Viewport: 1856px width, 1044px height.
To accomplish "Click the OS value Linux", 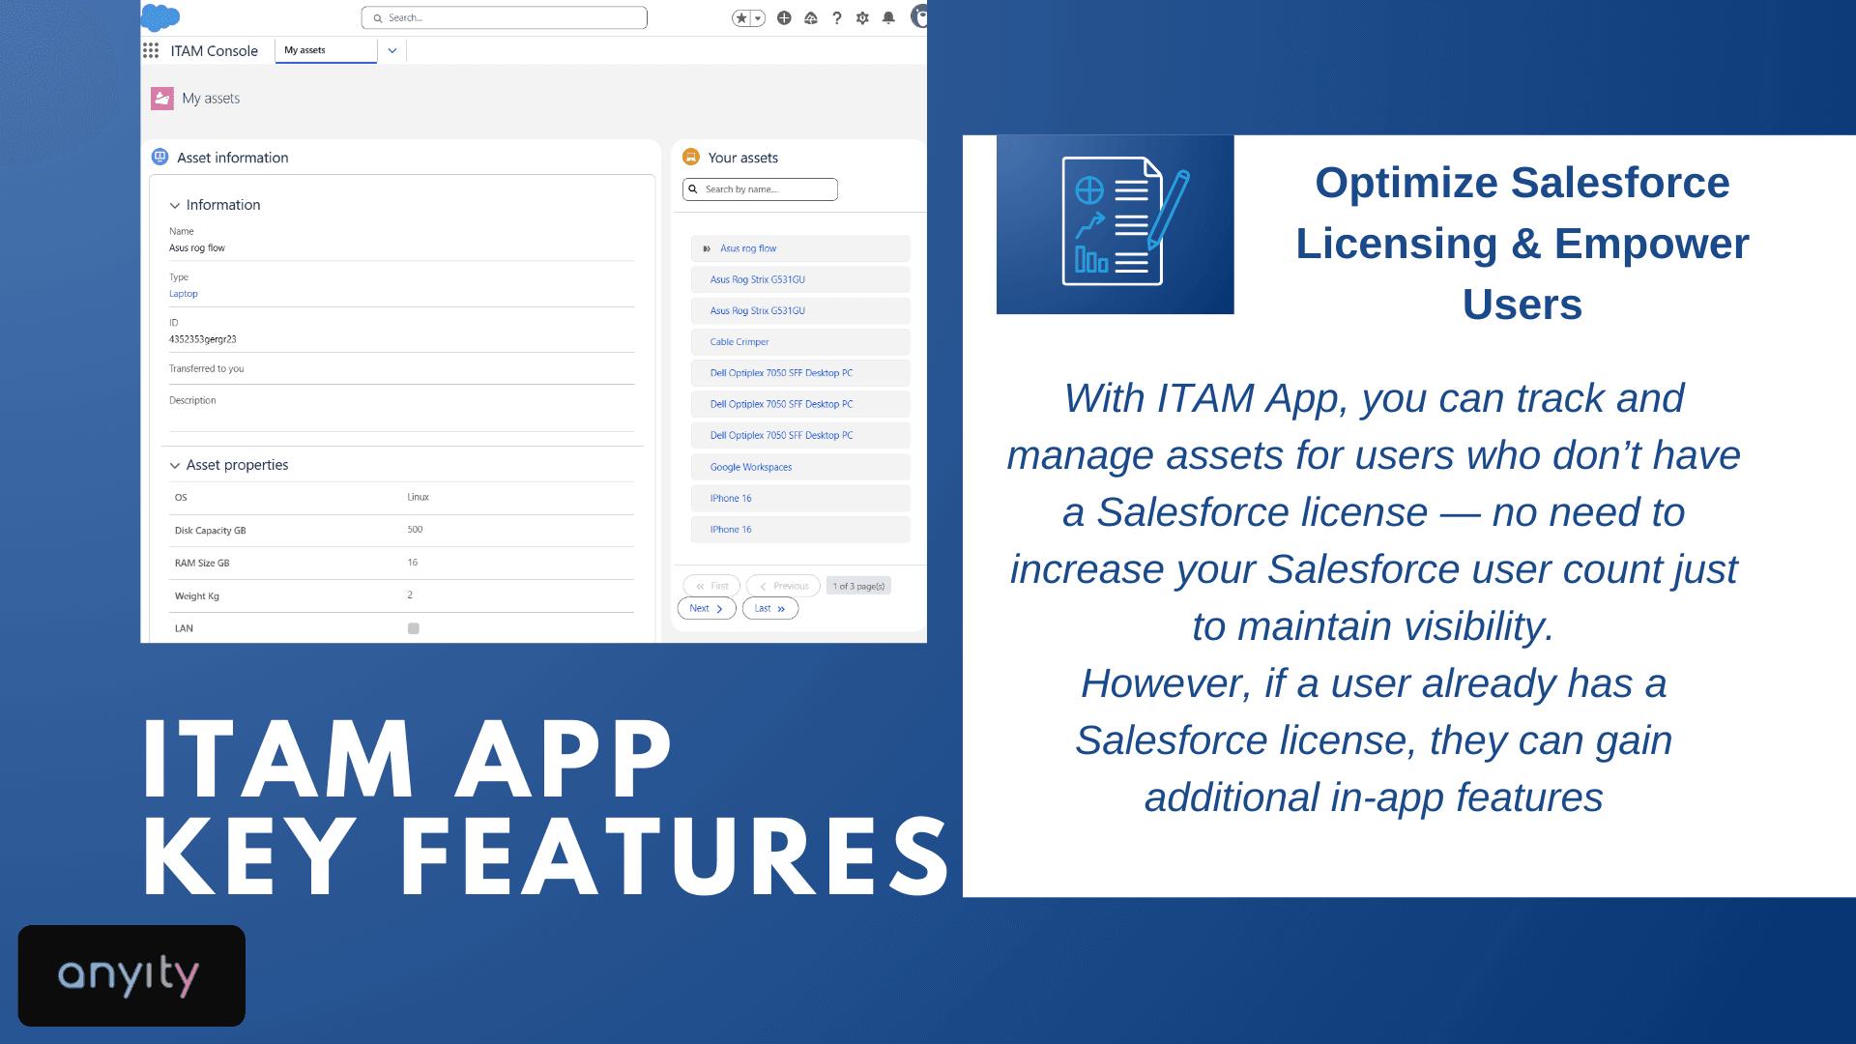I will tap(419, 497).
